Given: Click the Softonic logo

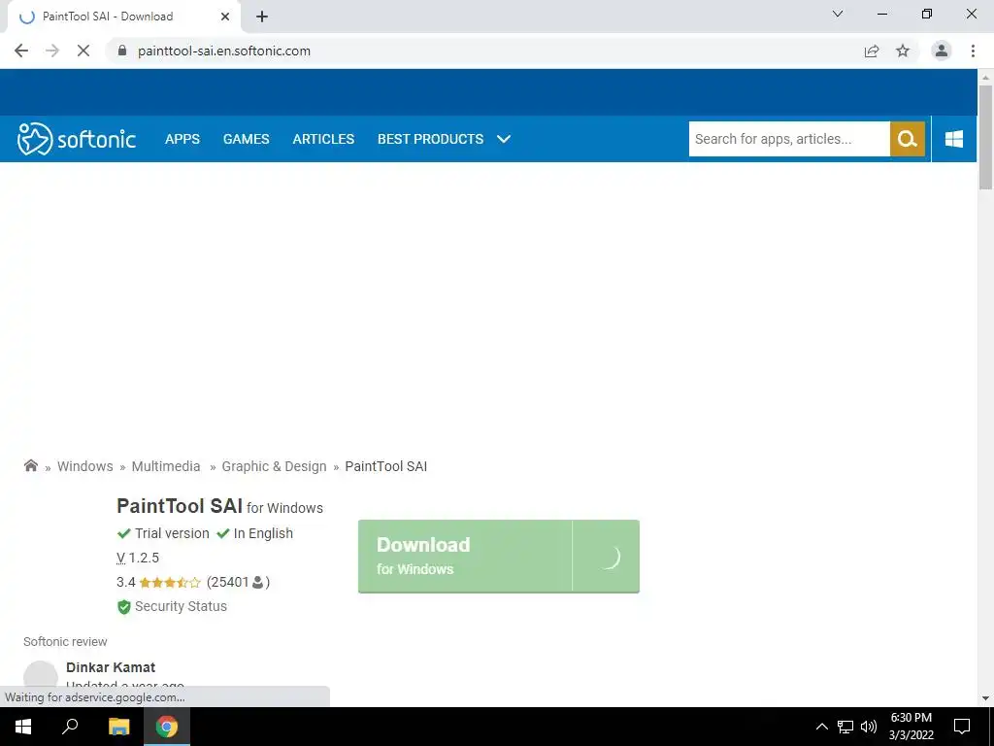Looking at the screenshot, I should pyautogui.click(x=77, y=139).
